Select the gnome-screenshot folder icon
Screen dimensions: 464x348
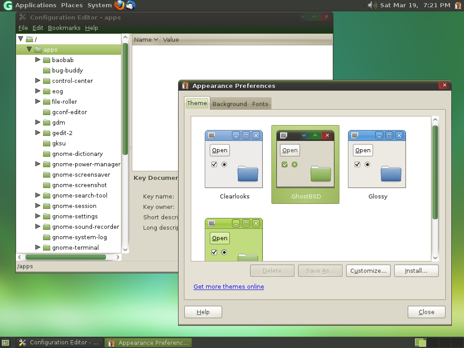pos(47,185)
